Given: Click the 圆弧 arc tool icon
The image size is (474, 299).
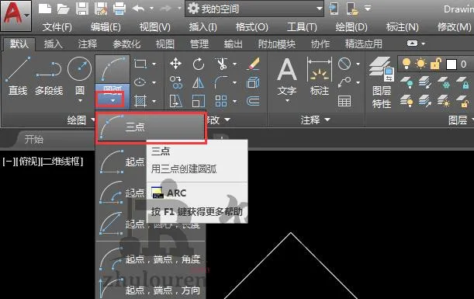Looking at the screenshot, I should pyautogui.click(x=112, y=69).
